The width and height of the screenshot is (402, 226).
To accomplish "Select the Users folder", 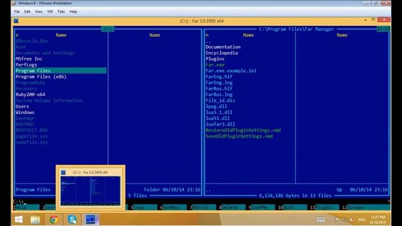I will (x=22, y=106).
